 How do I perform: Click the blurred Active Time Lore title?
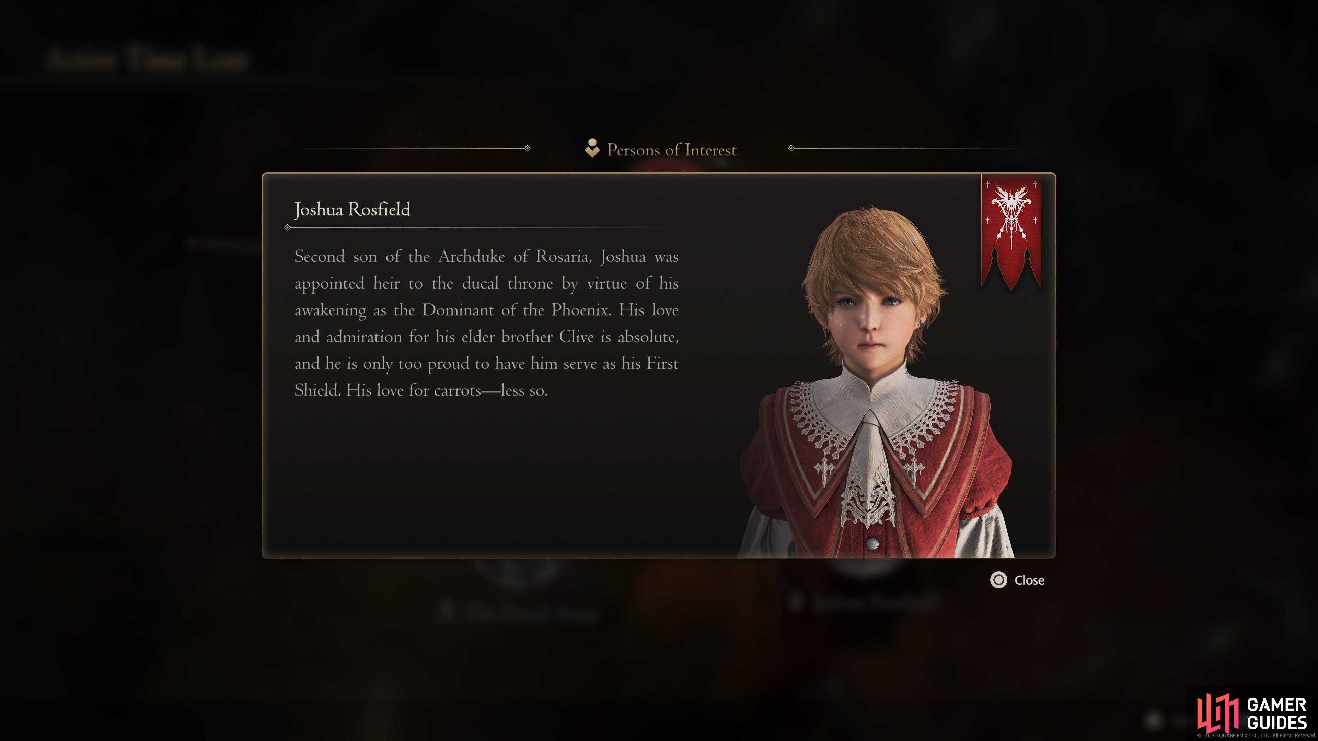[147, 59]
